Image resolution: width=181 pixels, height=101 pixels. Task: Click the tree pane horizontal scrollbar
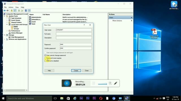coord(15,90)
